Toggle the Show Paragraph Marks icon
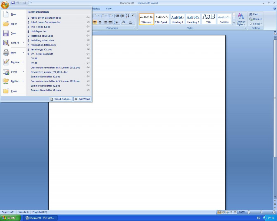This screenshot has width=277, height=221. 133,16
